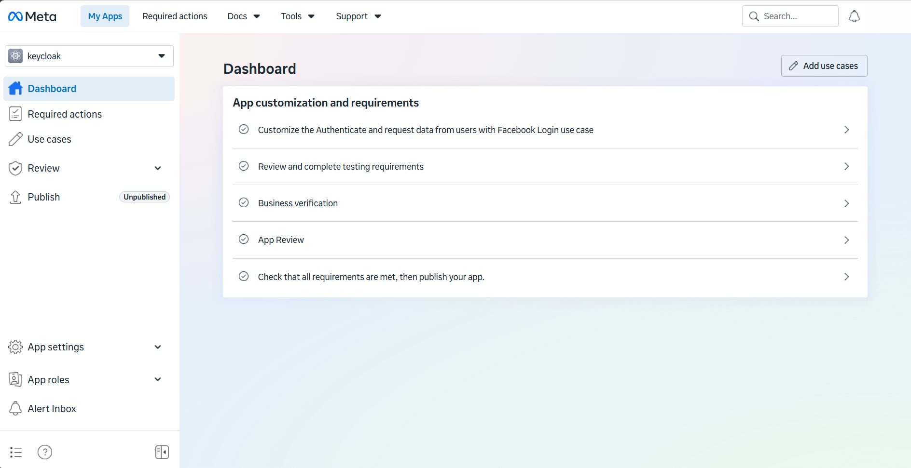Click the Required actions checklist icon
Viewport: 911px width, 468px height.
click(15, 114)
